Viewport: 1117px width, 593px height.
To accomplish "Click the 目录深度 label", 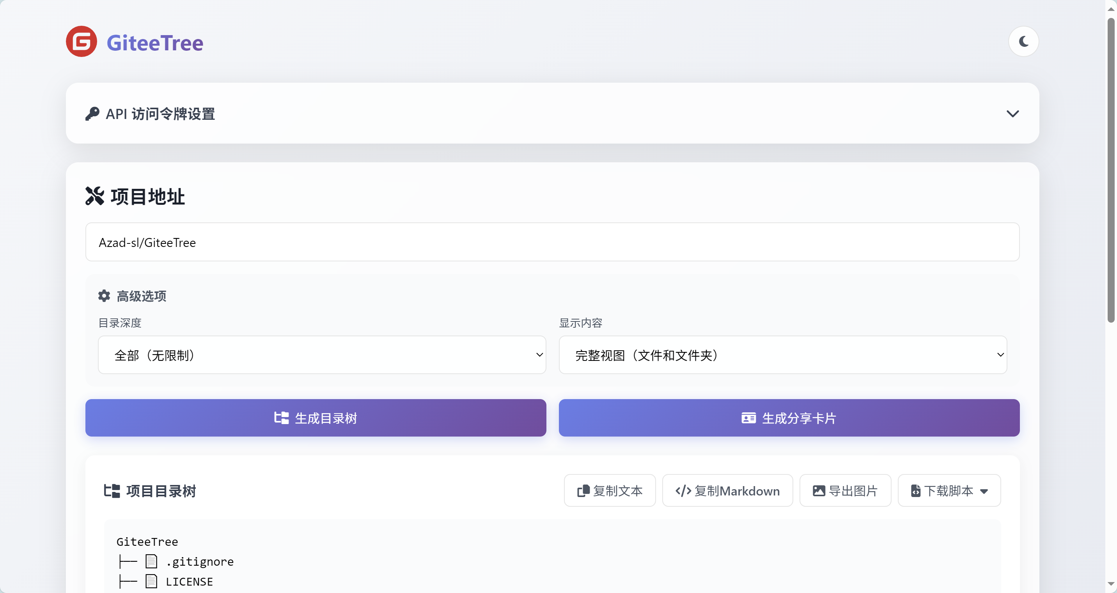I will pyautogui.click(x=120, y=323).
